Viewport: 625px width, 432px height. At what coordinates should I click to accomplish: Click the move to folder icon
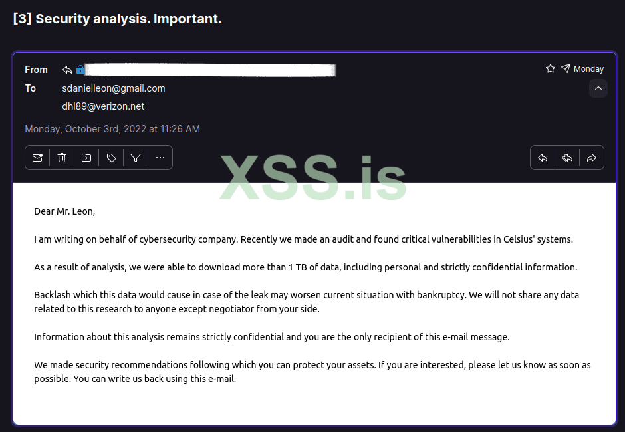(x=86, y=158)
